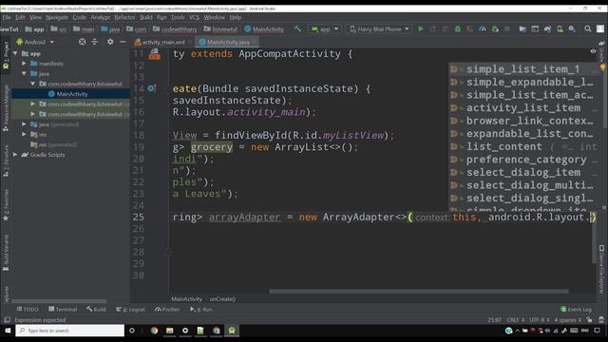Open the Profiler tool window
This screenshot has width=608, height=342.
167,309
